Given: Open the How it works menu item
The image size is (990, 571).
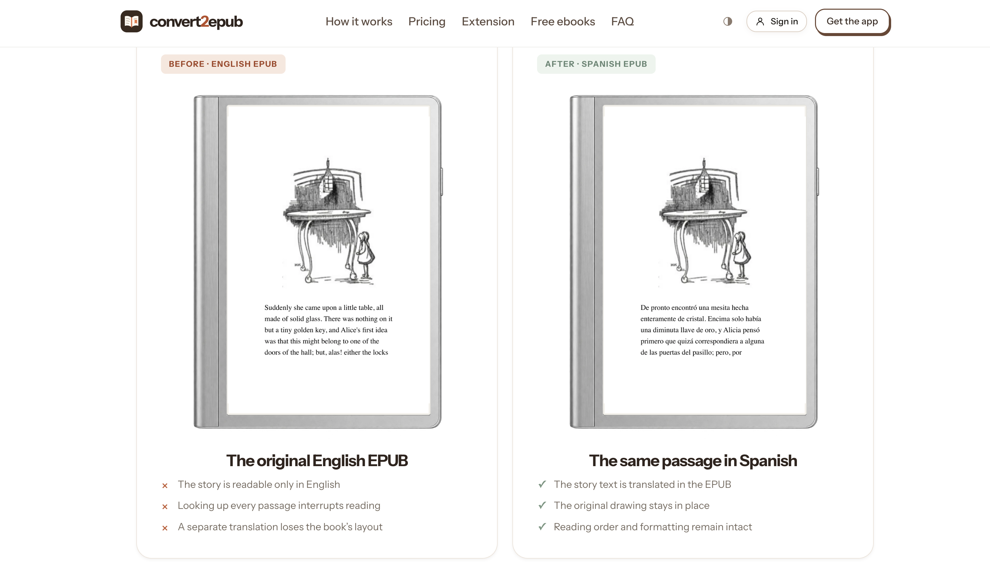Looking at the screenshot, I should tap(358, 21).
